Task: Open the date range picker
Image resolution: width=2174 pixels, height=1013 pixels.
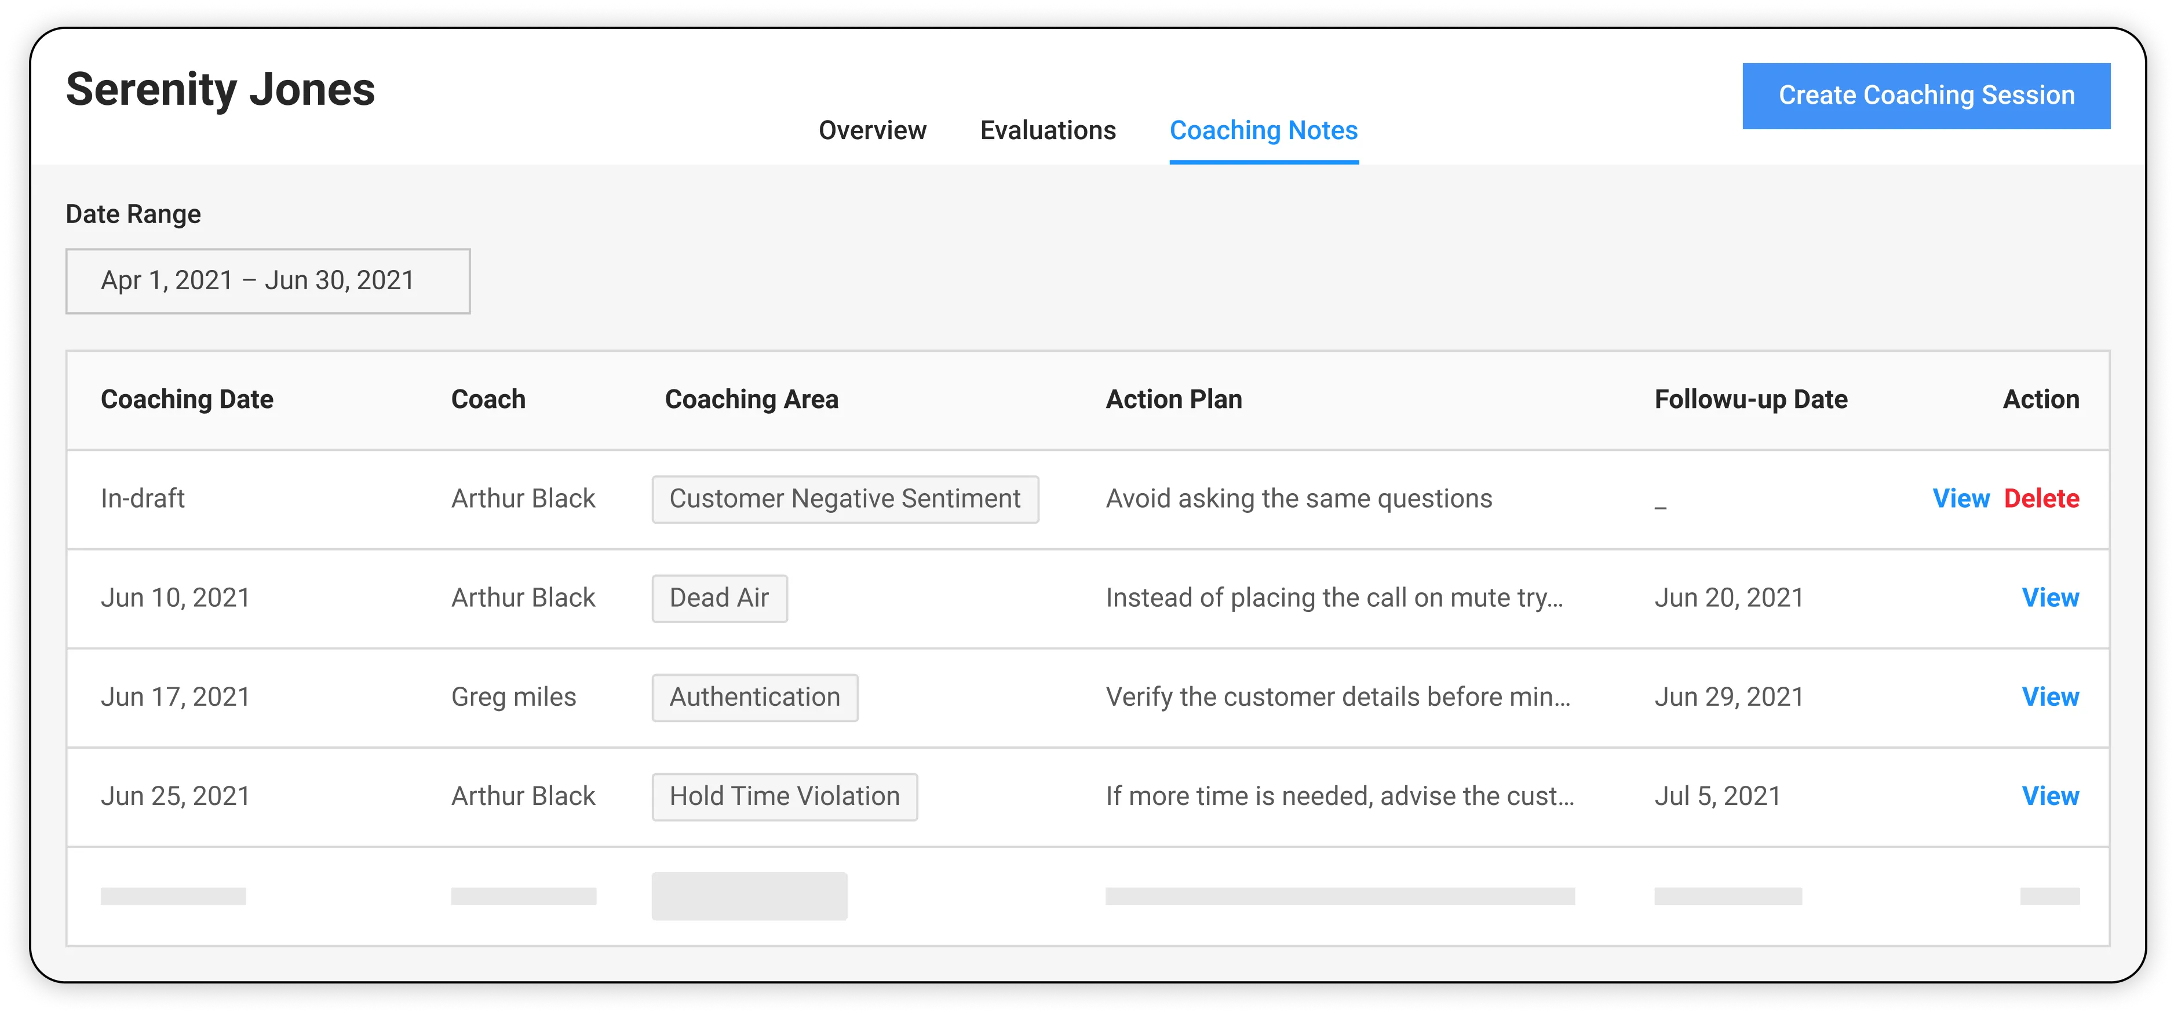Action: pos(268,280)
